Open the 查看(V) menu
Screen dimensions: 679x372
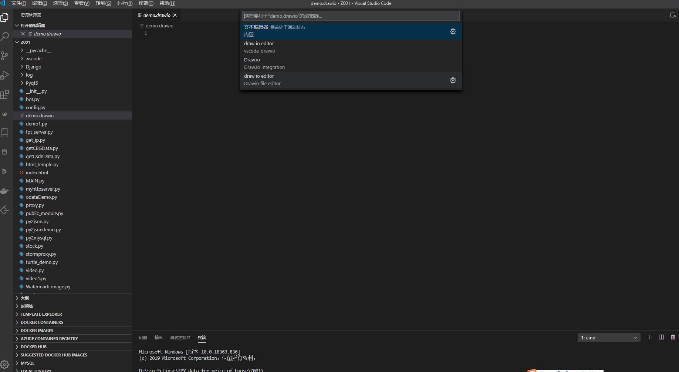82,3
